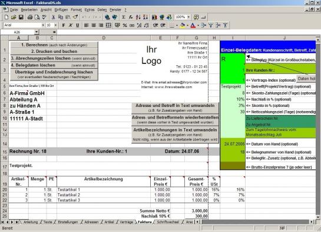Viewport: 321px width, 232px height.
Task: Apply percent style with % icon
Action: (125, 25)
